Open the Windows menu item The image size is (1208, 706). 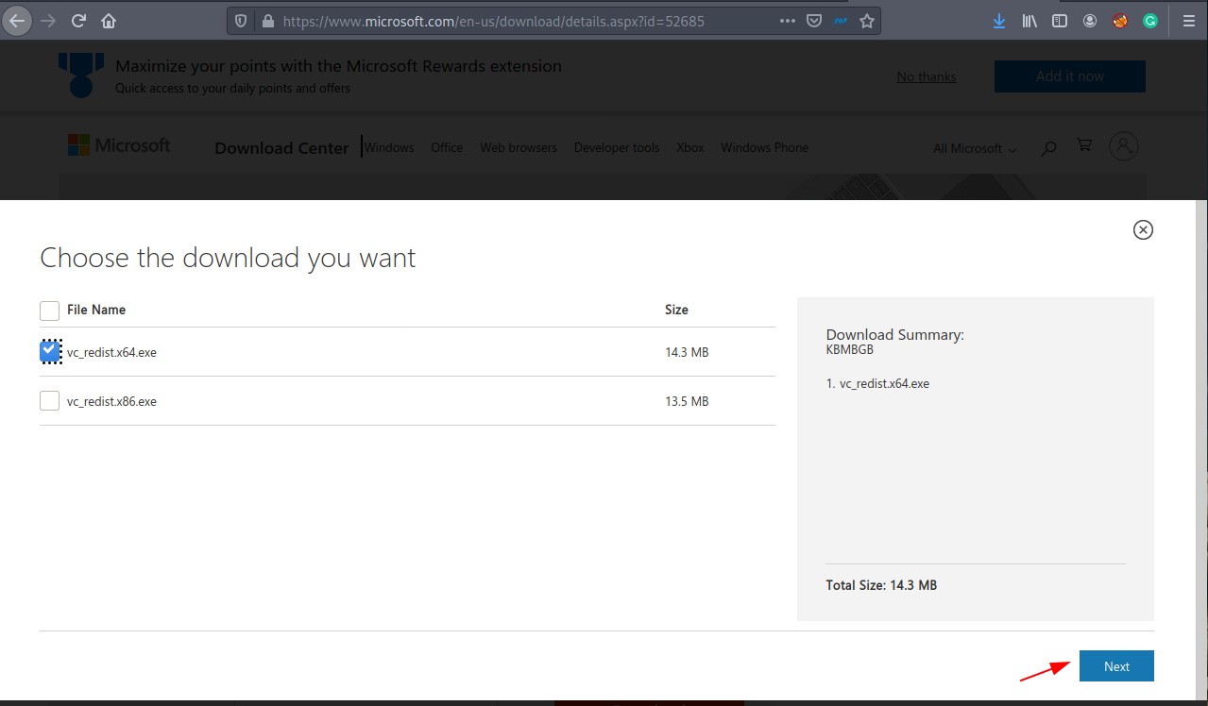389,147
